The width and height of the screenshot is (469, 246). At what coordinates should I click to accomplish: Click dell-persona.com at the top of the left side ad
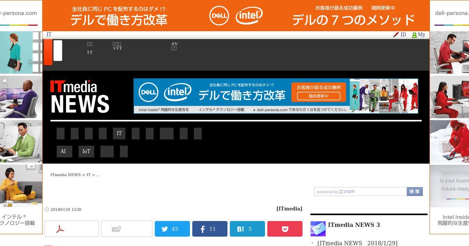tap(18, 13)
